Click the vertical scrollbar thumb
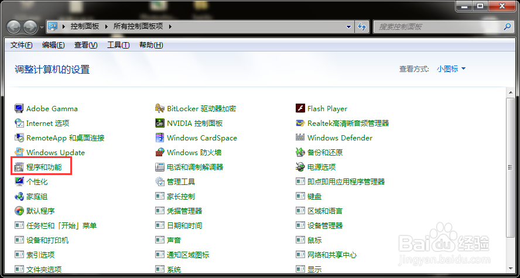Screen dimensions: 520x278 click(510, 167)
